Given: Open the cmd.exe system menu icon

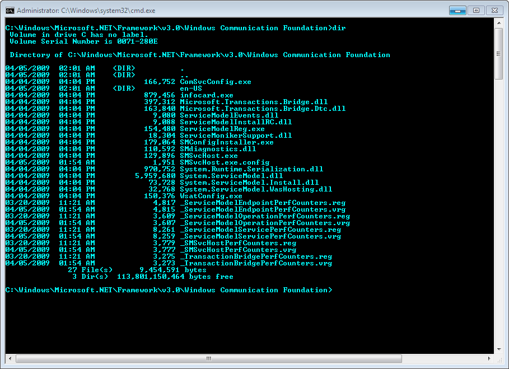Looking at the screenshot, I should pyautogui.click(x=10, y=11).
